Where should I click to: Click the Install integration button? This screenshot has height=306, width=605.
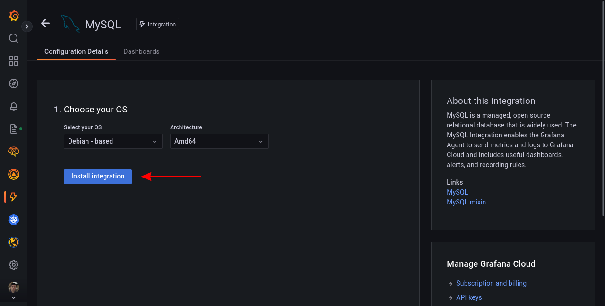click(97, 176)
